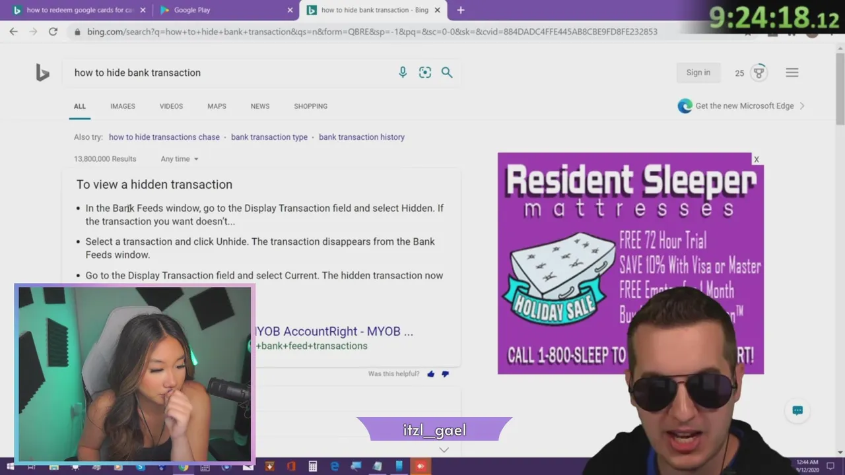
Task: Click rewards points count 25
Action: (x=739, y=73)
